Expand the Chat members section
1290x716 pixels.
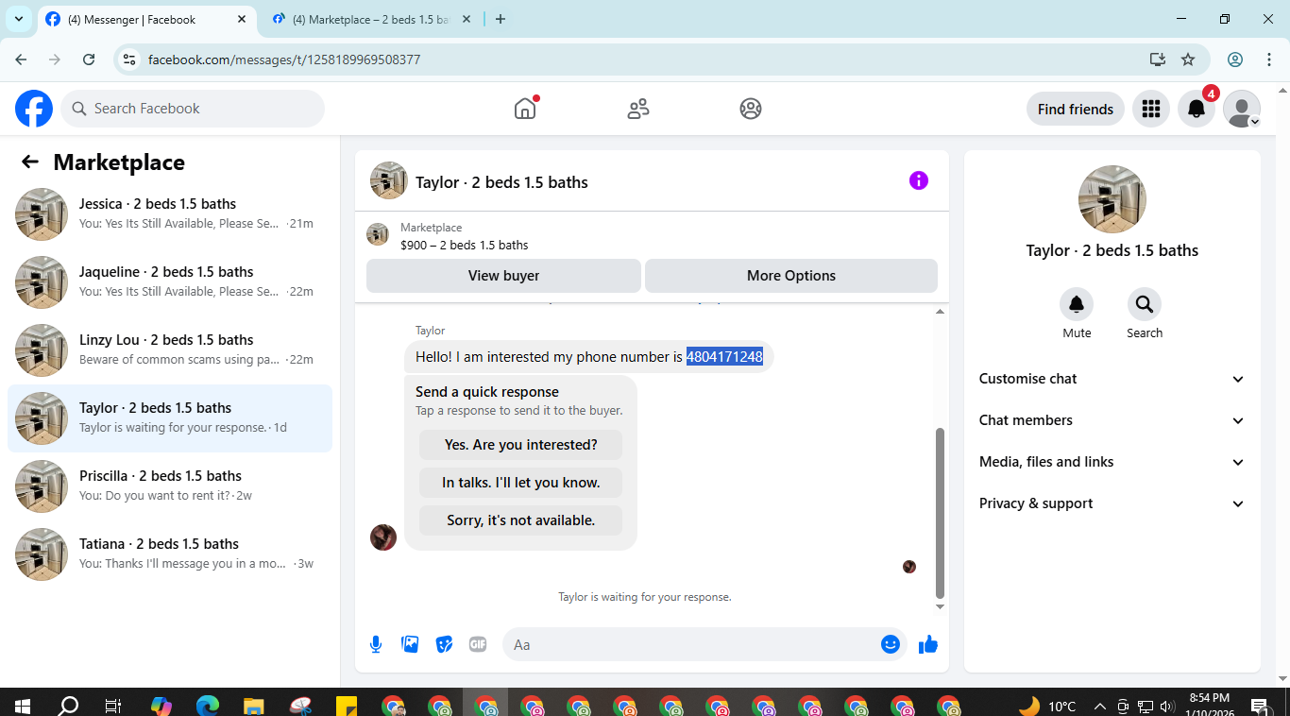click(1112, 420)
